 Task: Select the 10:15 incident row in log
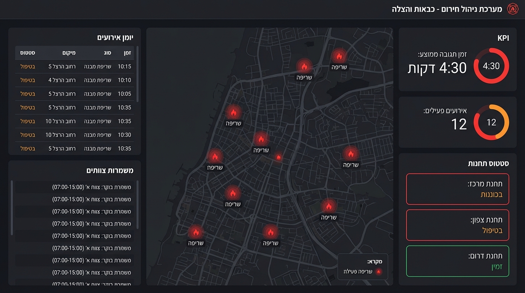click(75, 66)
